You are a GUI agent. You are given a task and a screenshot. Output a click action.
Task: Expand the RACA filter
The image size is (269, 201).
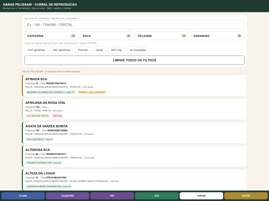pyautogui.click(x=107, y=36)
